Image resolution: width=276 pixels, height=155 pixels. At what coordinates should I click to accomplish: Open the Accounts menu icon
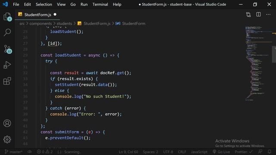[x=7, y=123]
